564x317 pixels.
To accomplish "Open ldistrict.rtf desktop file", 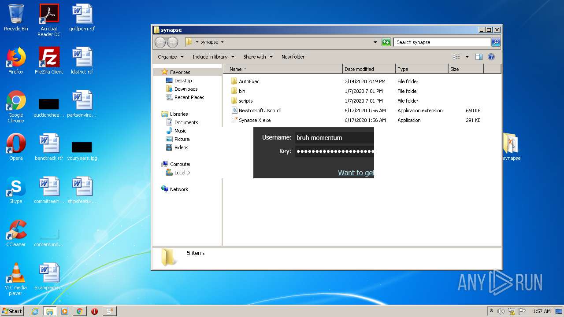I will point(82,61).
